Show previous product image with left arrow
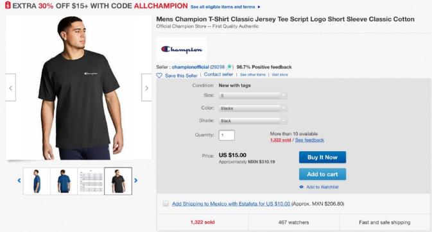 pyautogui.click(x=10, y=88)
